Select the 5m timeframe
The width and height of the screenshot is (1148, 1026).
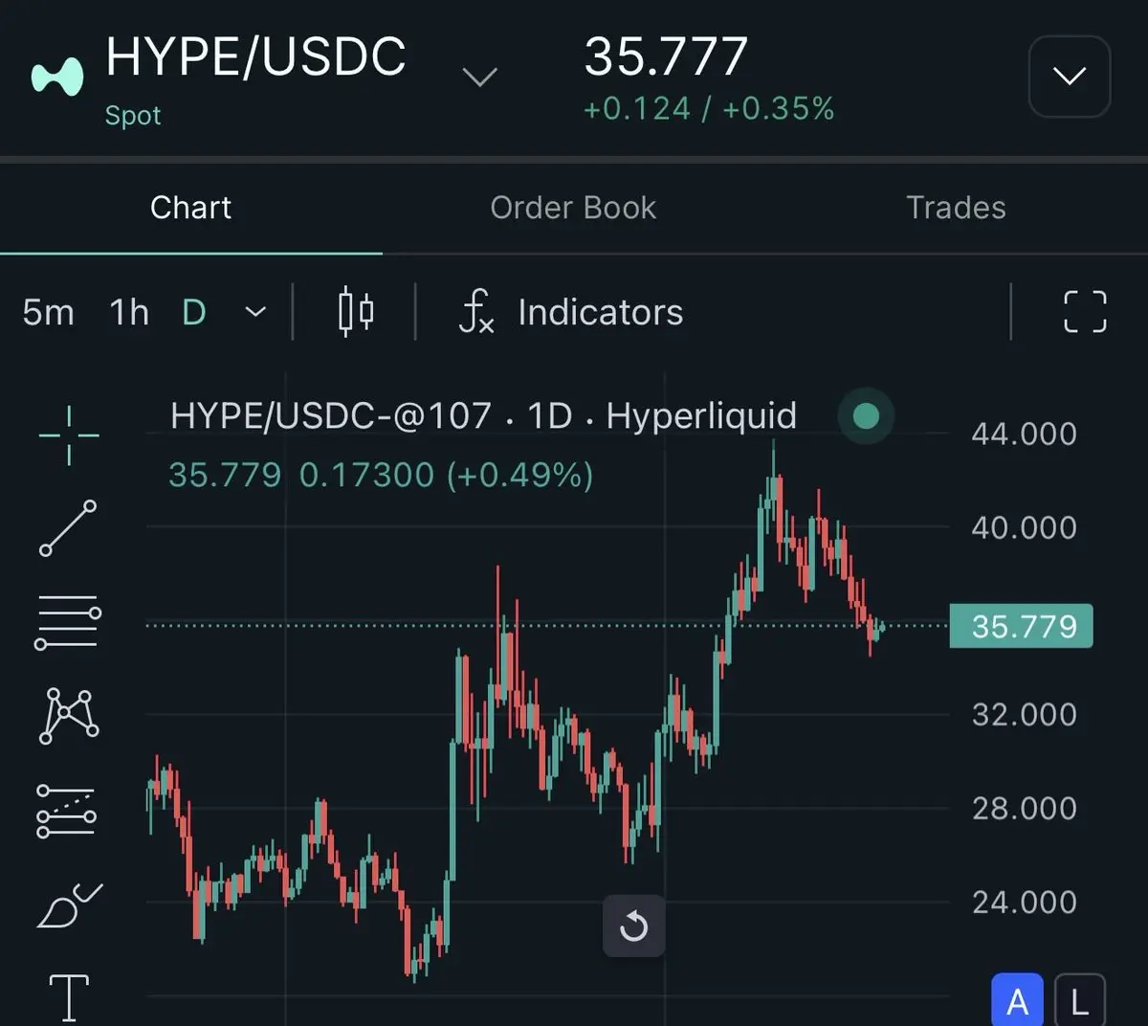pos(48,312)
